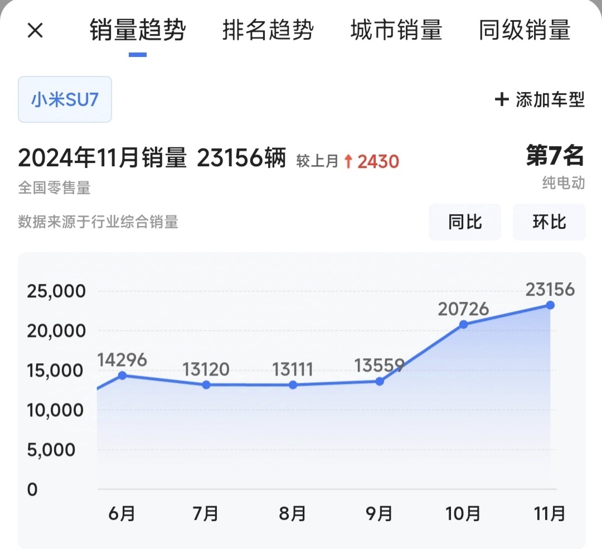This screenshot has height=549, width=602.
Task: Tap the plus icon to add a model
Action: click(502, 99)
